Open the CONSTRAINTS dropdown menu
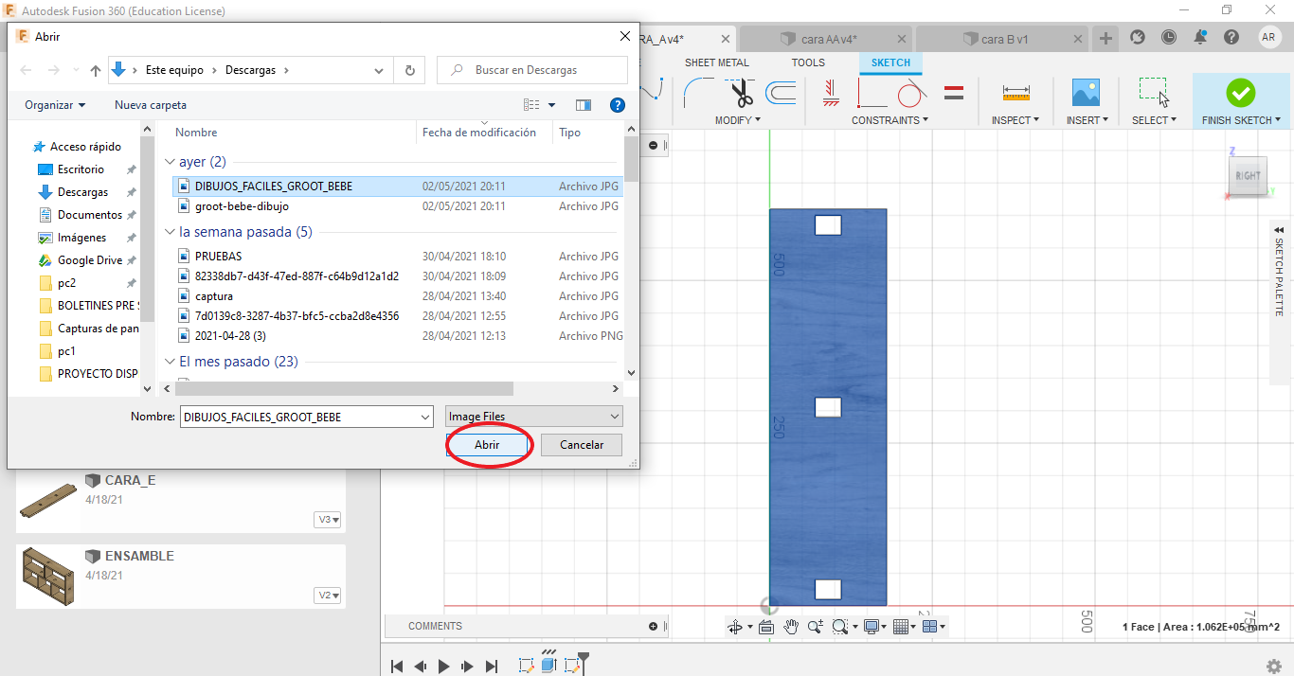Viewport: 1294px width, 676px height. (890, 120)
